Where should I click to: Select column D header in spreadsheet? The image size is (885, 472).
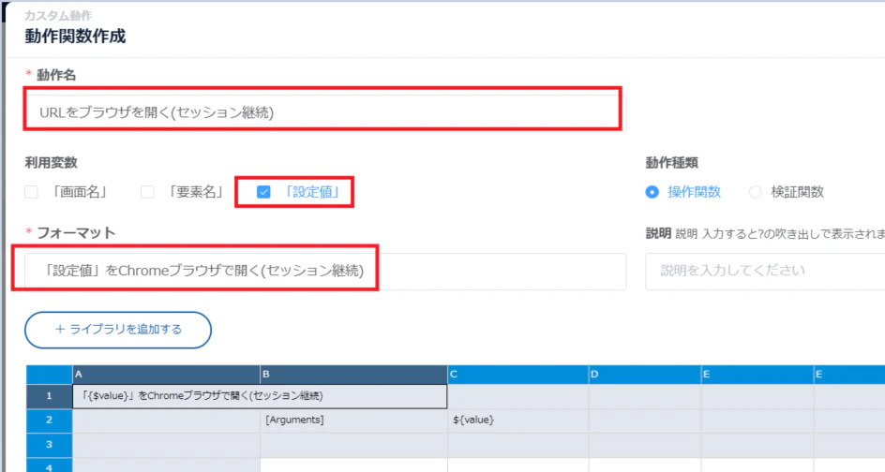pos(645,375)
